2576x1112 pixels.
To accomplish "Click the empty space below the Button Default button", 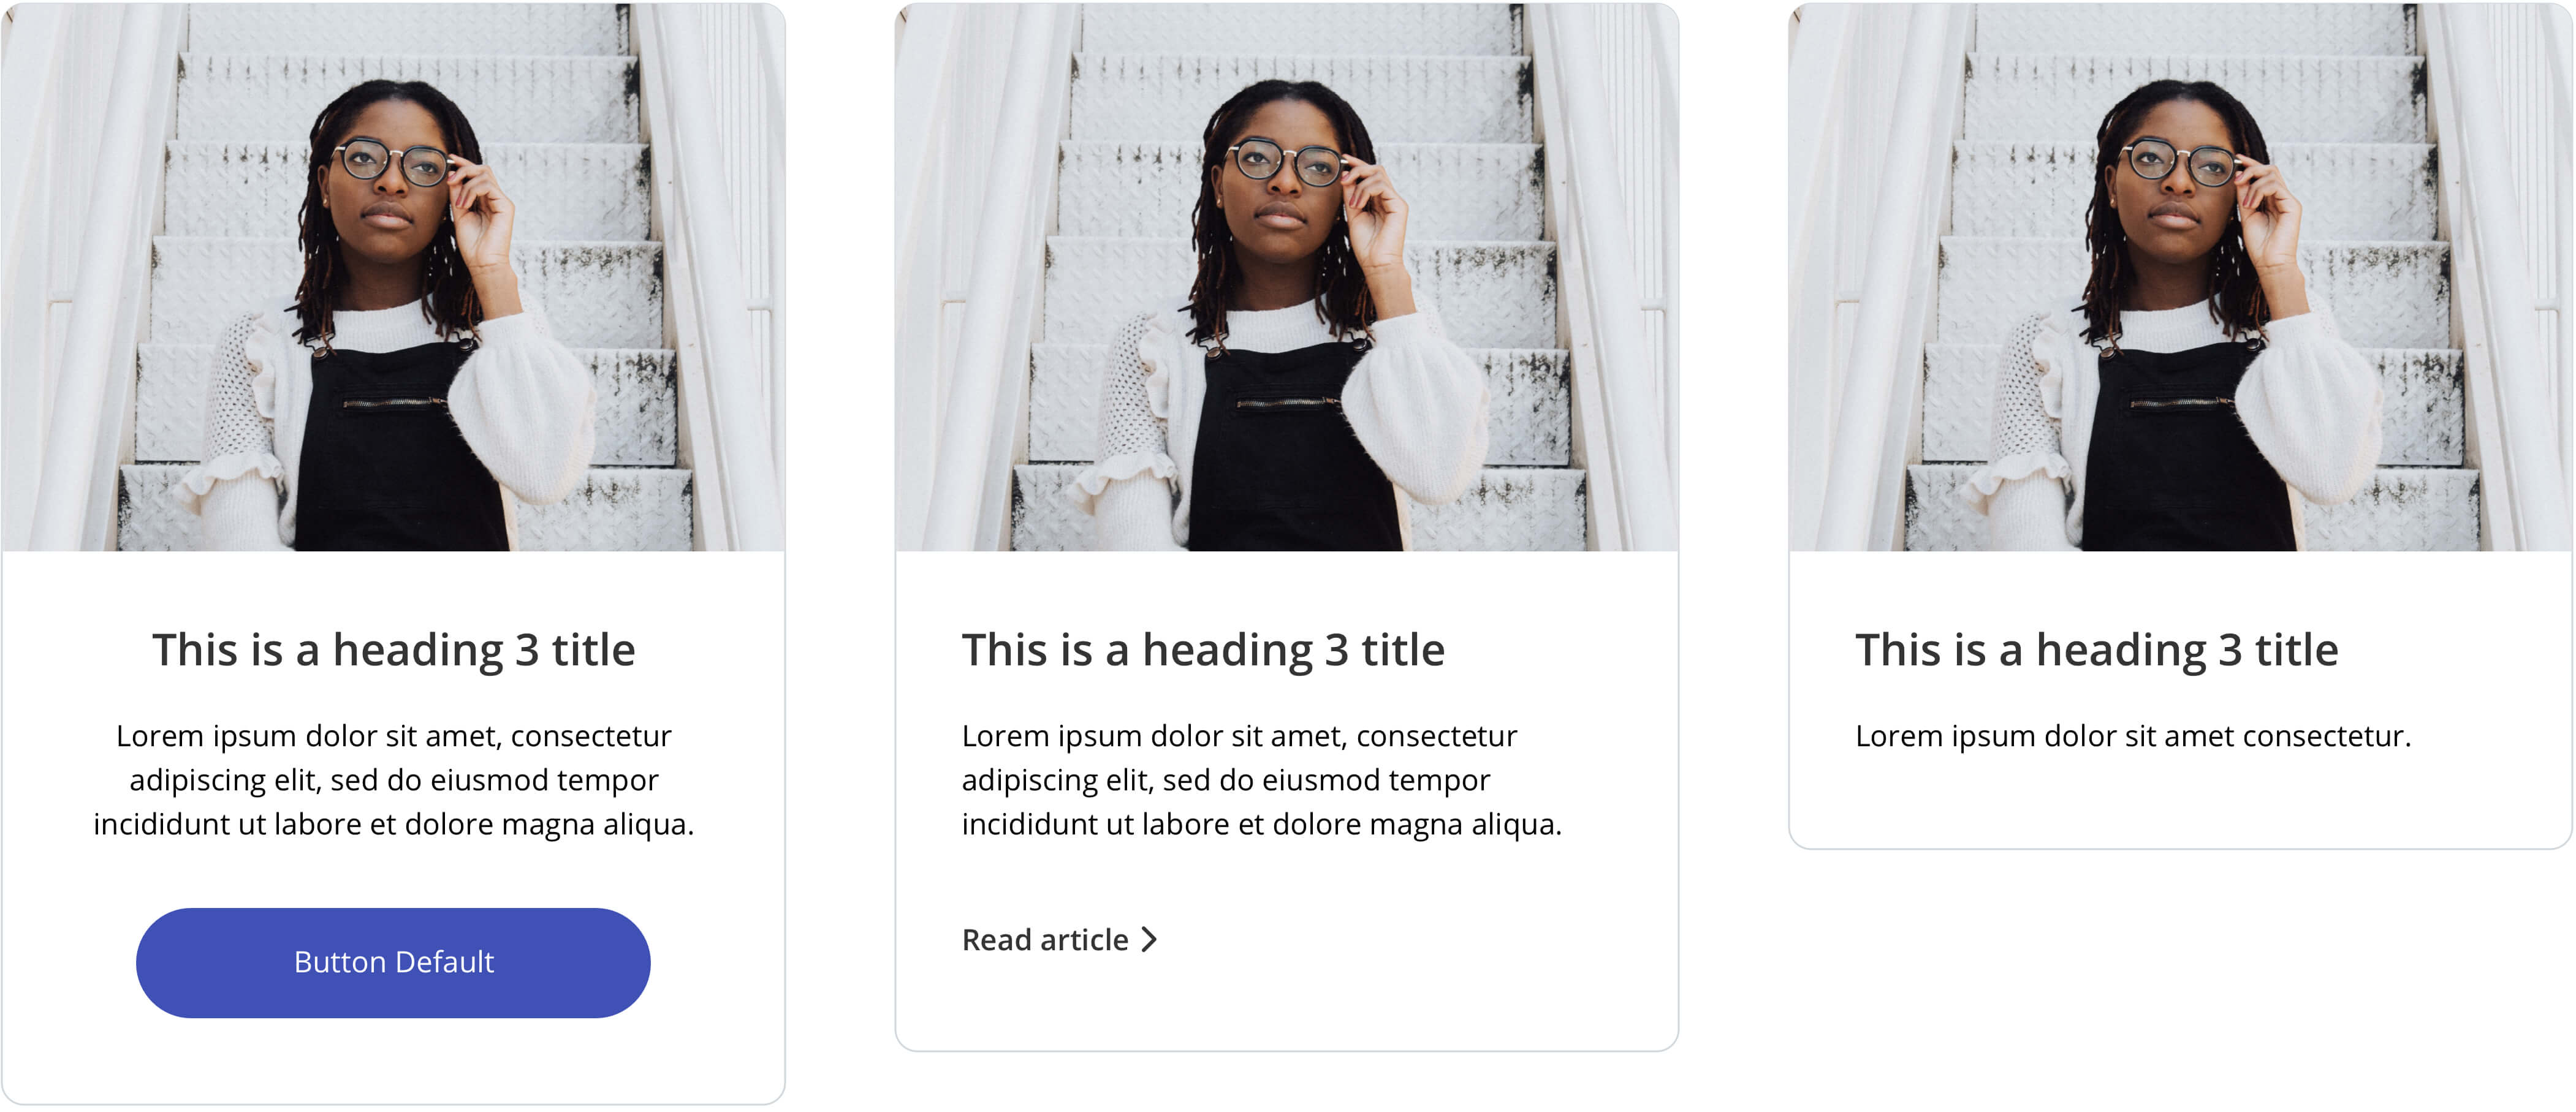I will pyautogui.click(x=393, y=1060).
